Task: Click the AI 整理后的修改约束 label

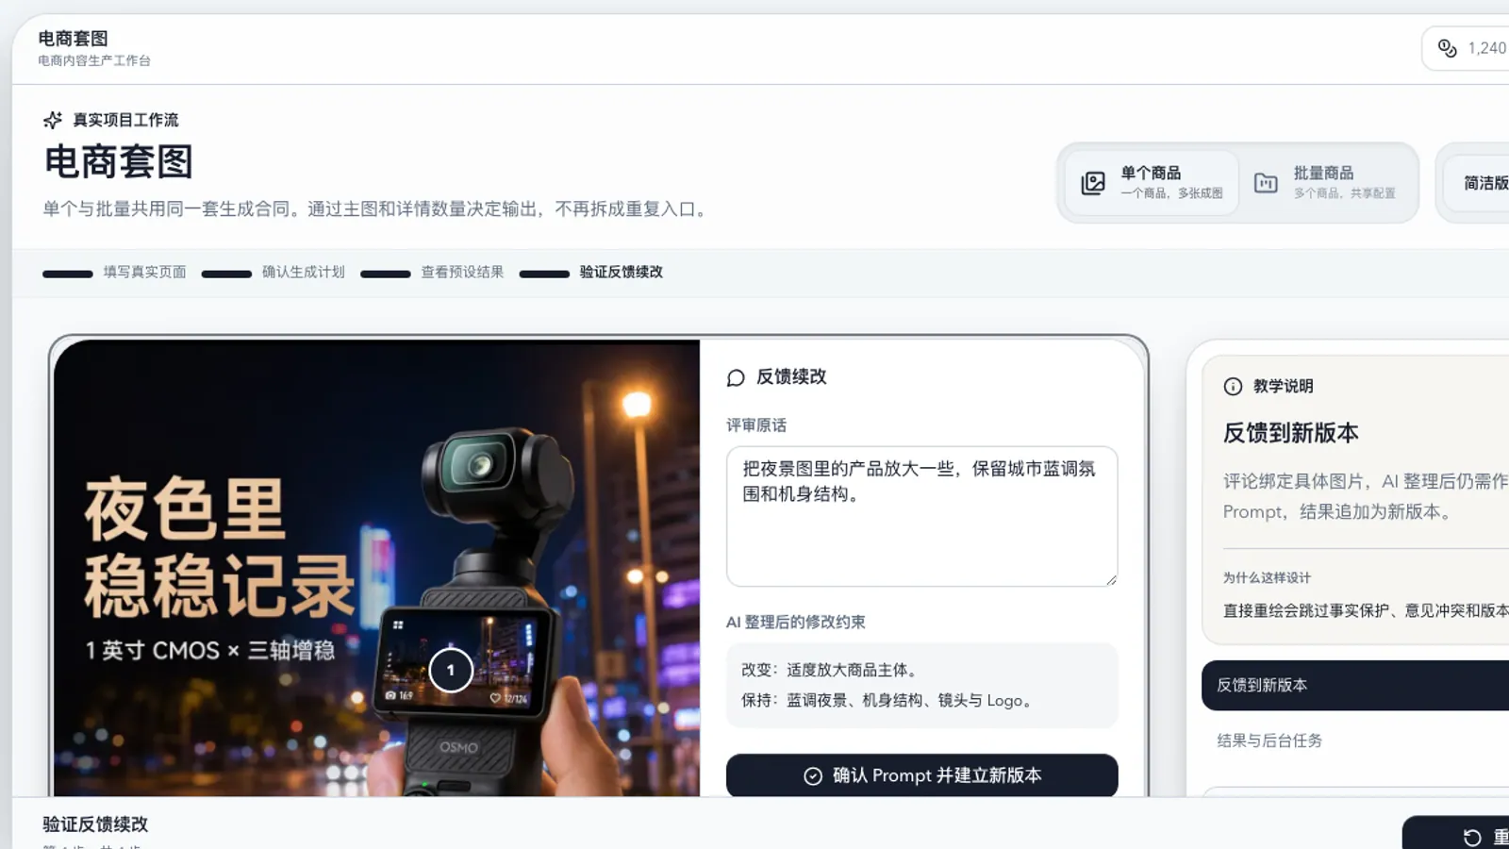Action: 796,622
